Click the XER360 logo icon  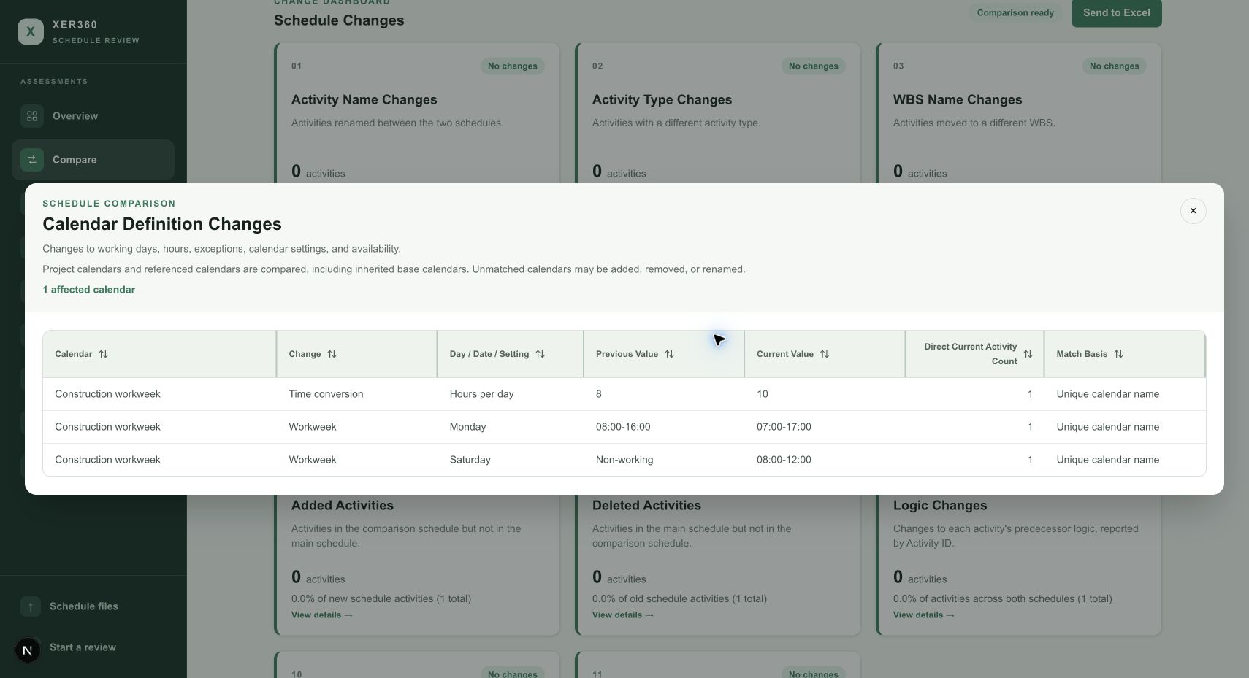[x=31, y=31]
